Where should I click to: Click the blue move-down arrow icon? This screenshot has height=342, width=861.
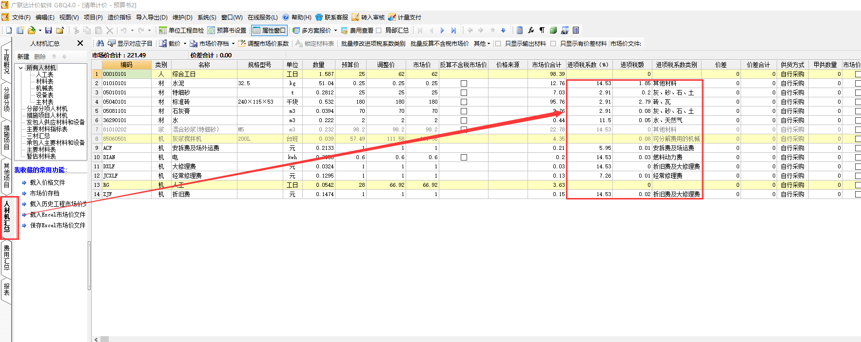503,30
